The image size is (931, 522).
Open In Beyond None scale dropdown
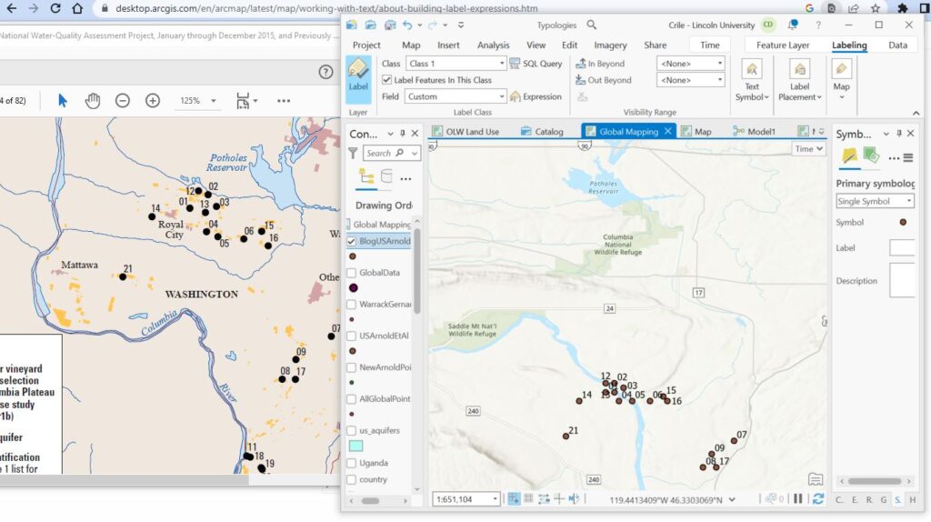click(691, 64)
